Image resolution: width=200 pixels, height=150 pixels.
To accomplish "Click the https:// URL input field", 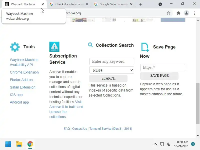I will pyautogui.click(x=163, y=67).
